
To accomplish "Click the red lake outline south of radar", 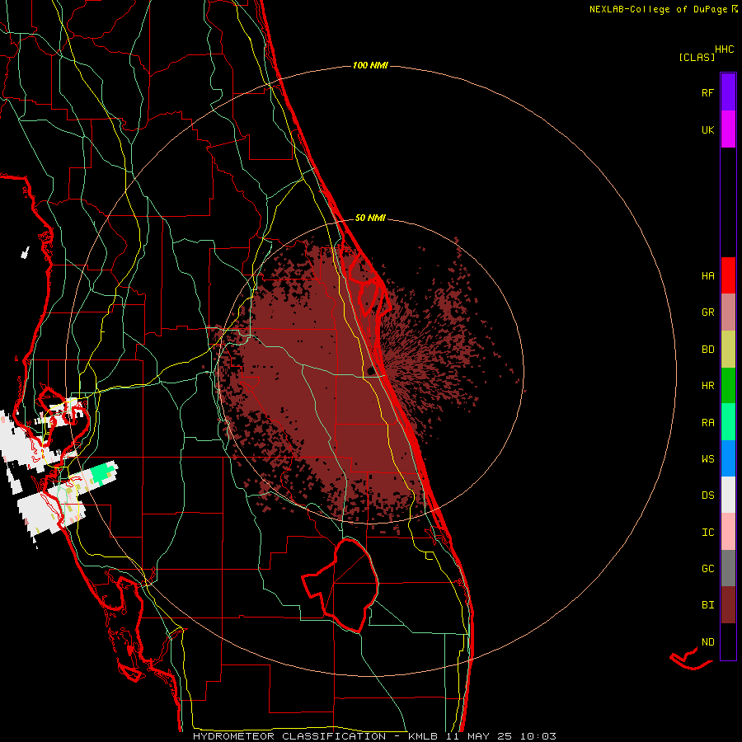I will click(340, 586).
